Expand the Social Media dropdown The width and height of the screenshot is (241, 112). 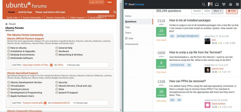click(x=97, y=18)
